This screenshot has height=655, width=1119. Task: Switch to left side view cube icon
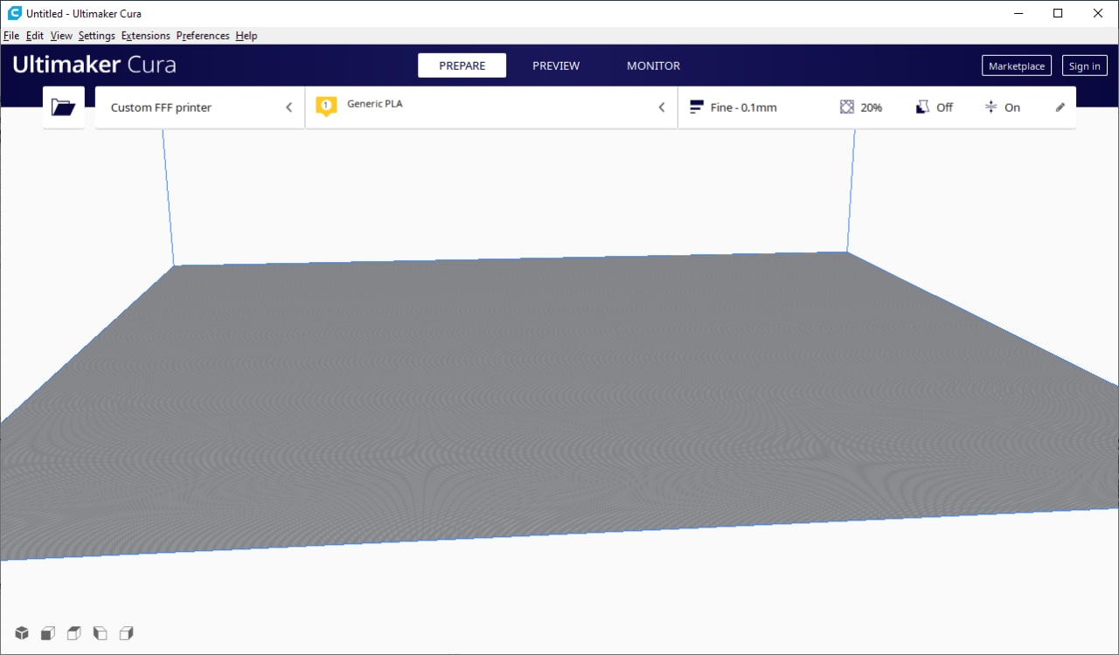tap(100, 633)
